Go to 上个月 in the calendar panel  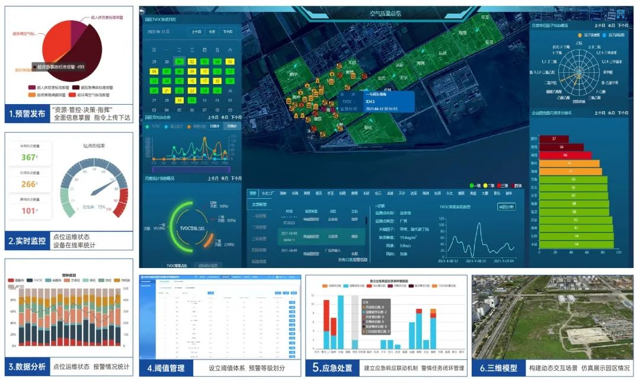point(196,32)
